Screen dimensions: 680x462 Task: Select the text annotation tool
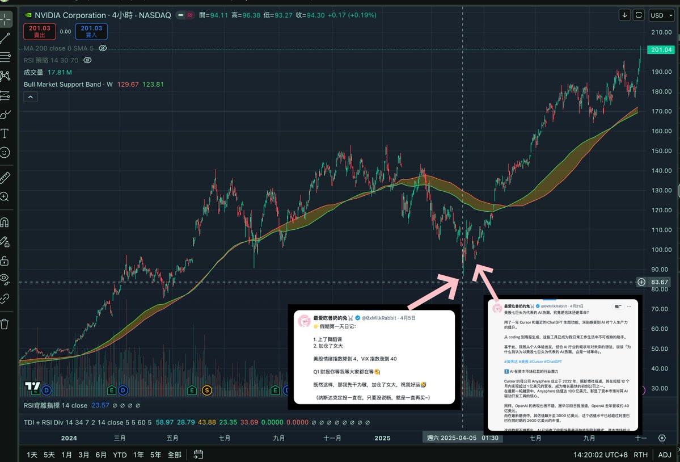point(5,133)
